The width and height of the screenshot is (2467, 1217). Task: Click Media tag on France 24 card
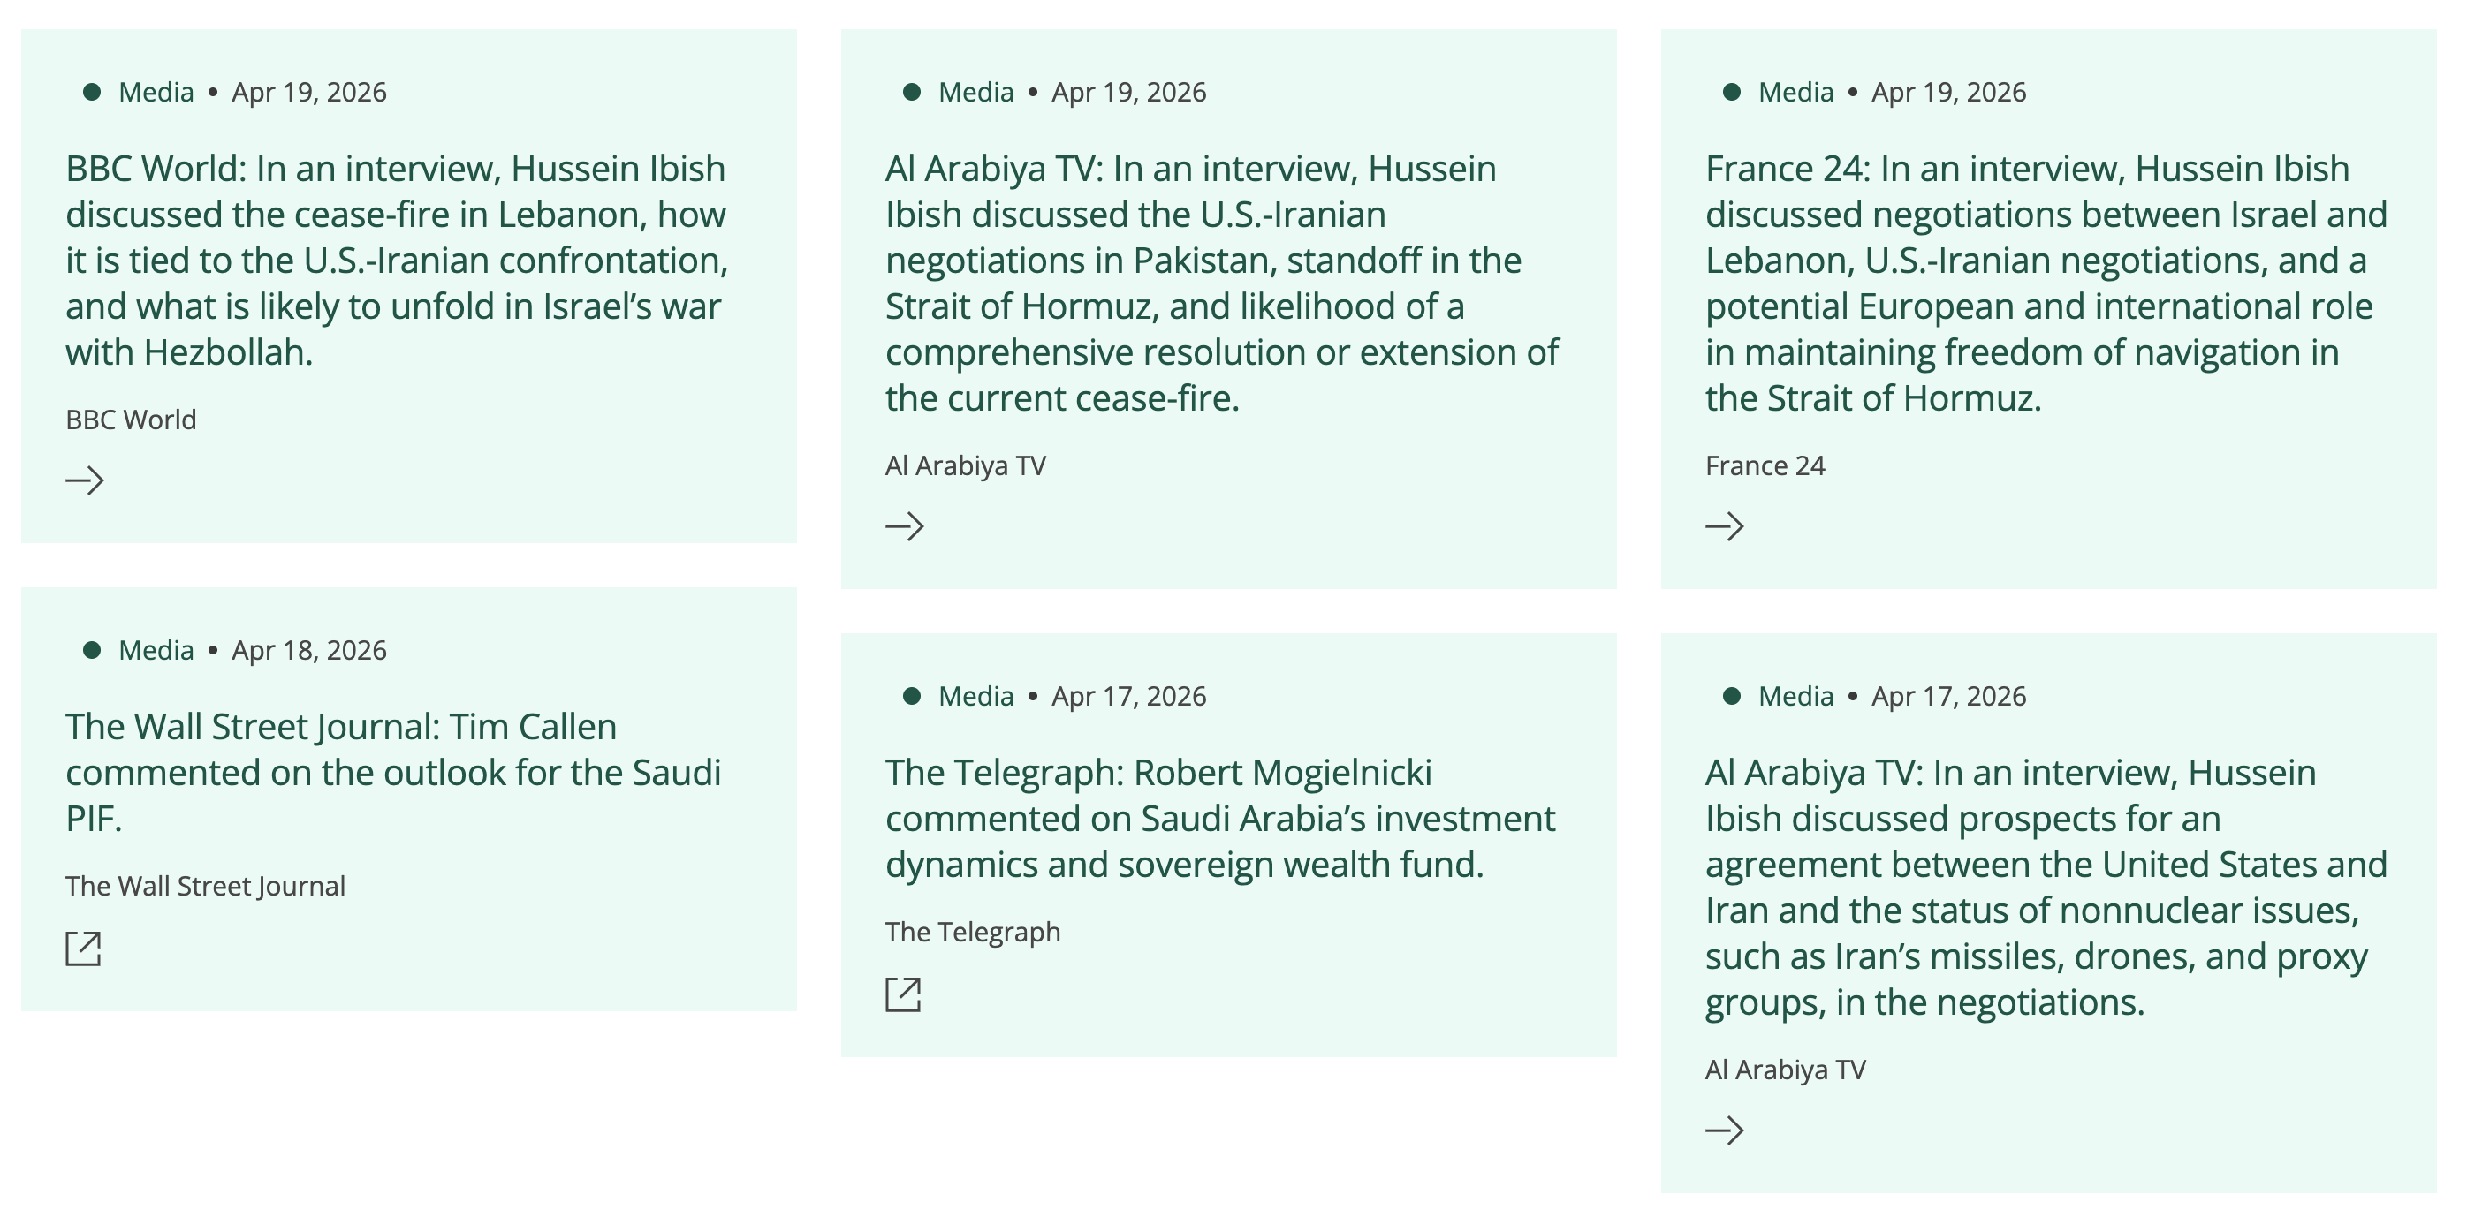1795,92
